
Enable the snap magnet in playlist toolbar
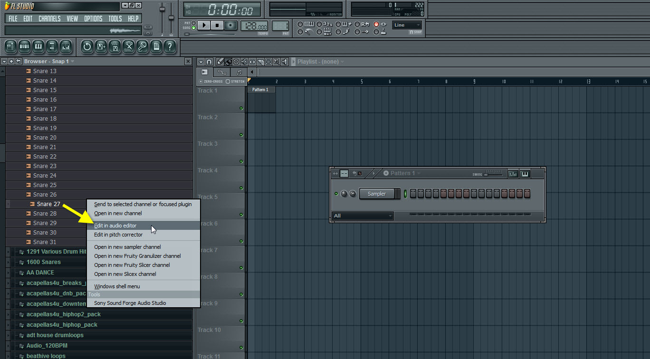pos(210,61)
